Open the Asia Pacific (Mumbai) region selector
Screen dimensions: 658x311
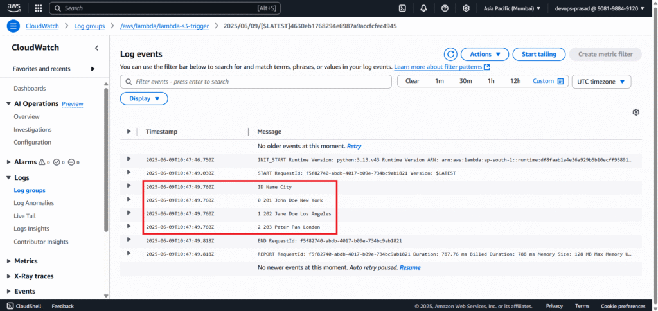(512, 8)
